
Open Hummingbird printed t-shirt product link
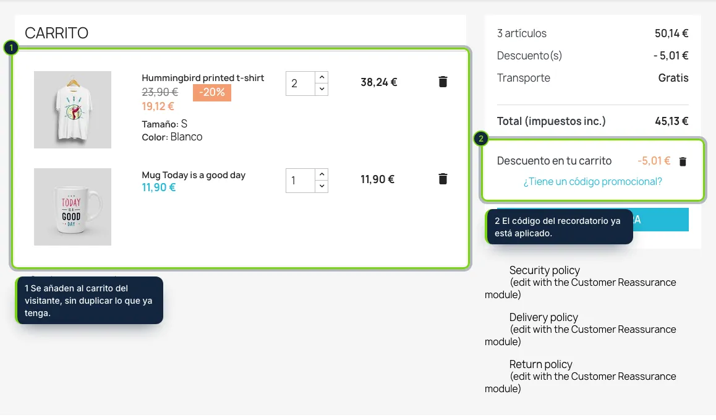click(203, 78)
